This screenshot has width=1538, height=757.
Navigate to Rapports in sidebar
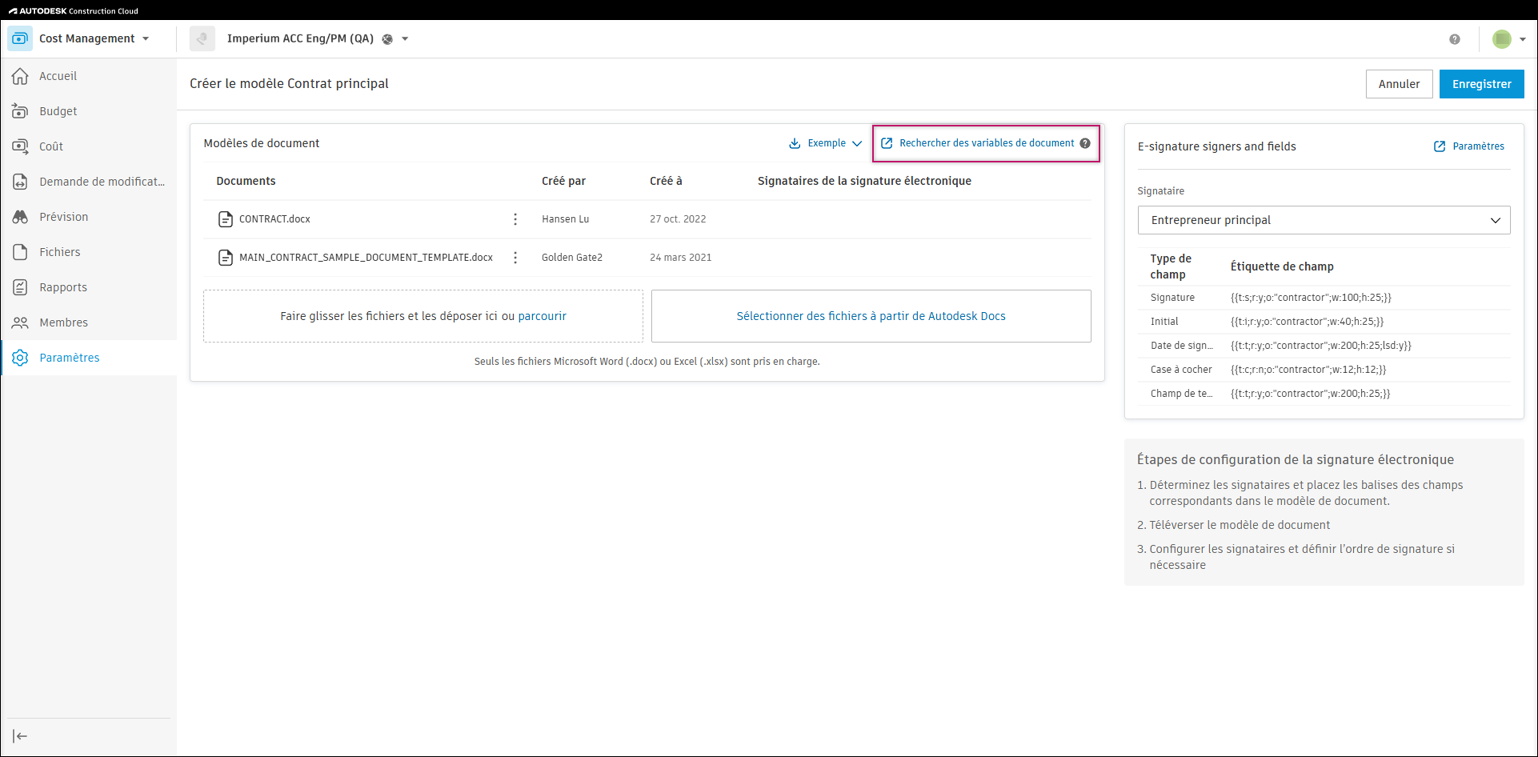click(x=62, y=287)
